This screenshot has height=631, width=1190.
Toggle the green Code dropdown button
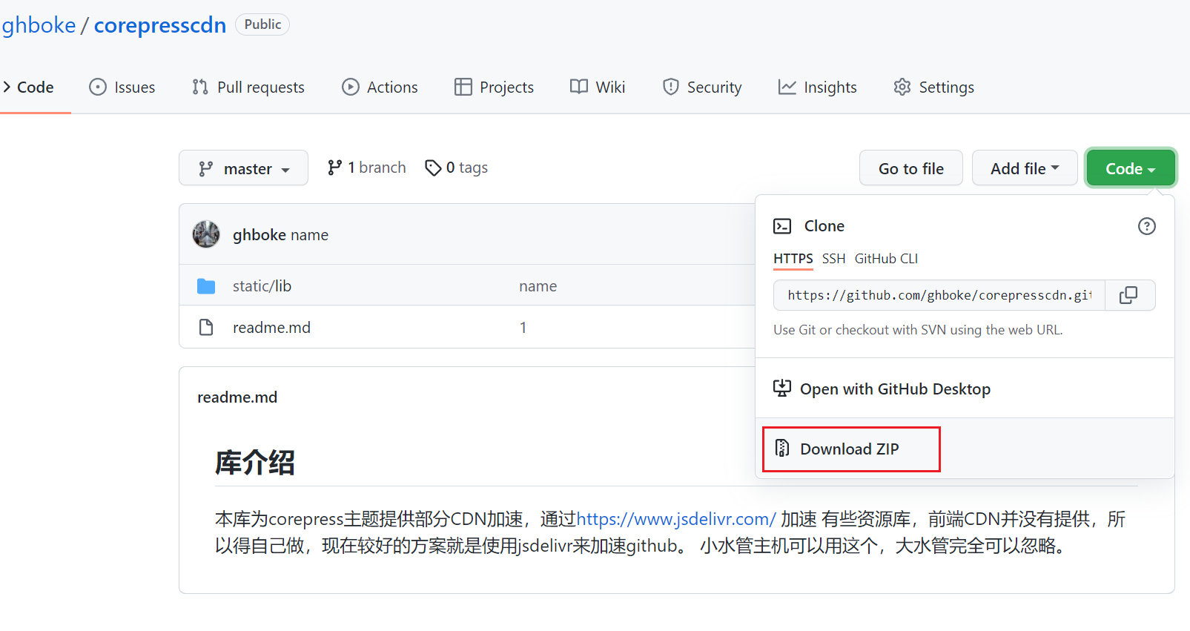1131,168
